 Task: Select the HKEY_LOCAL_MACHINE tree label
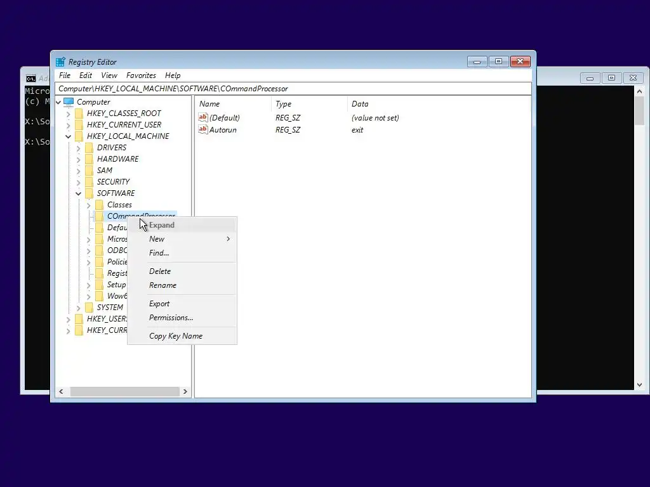point(128,136)
